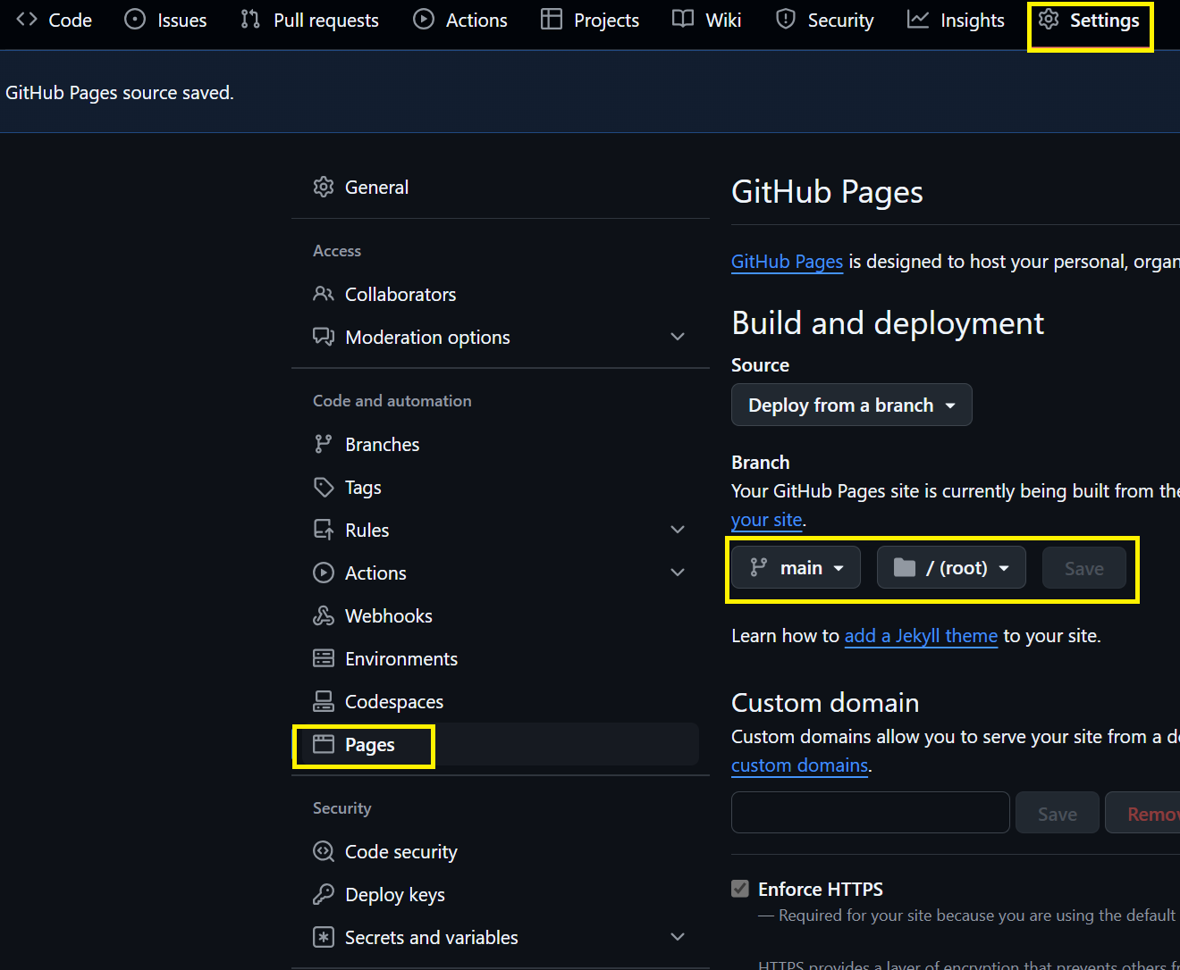Click the Code security shield-search icon

pyautogui.click(x=324, y=851)
